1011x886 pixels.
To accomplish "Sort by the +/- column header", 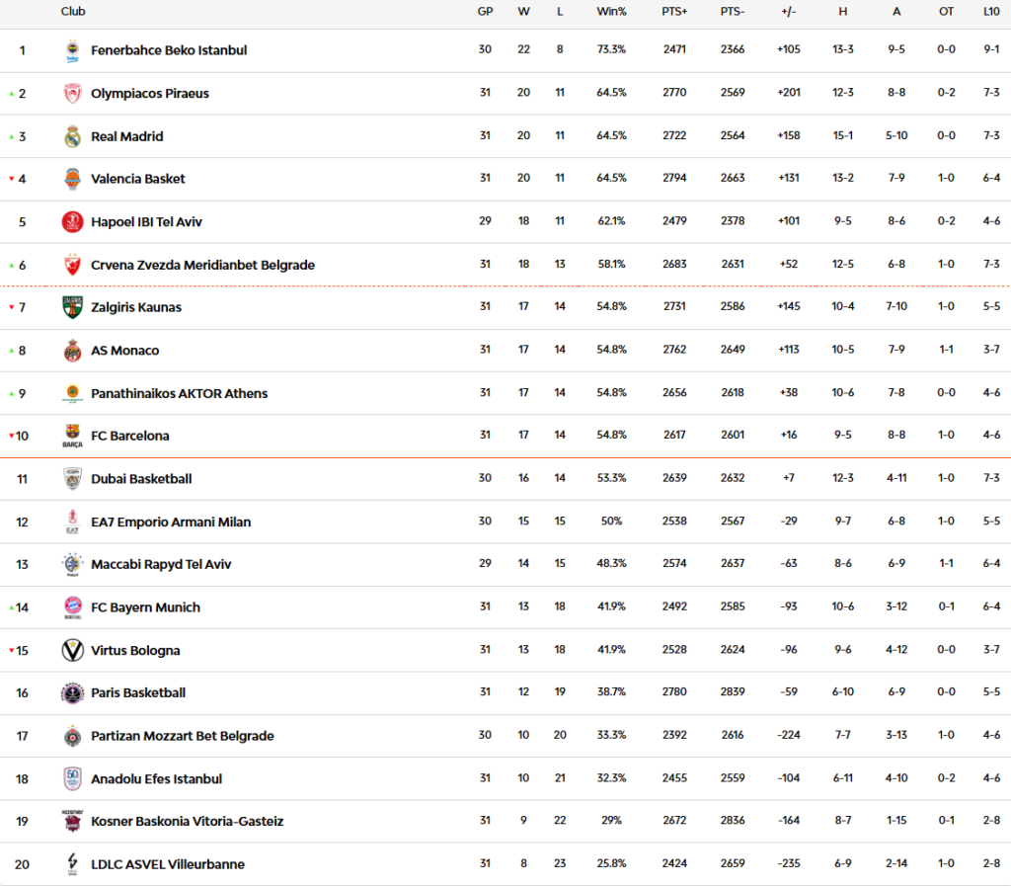I will 788,12.
